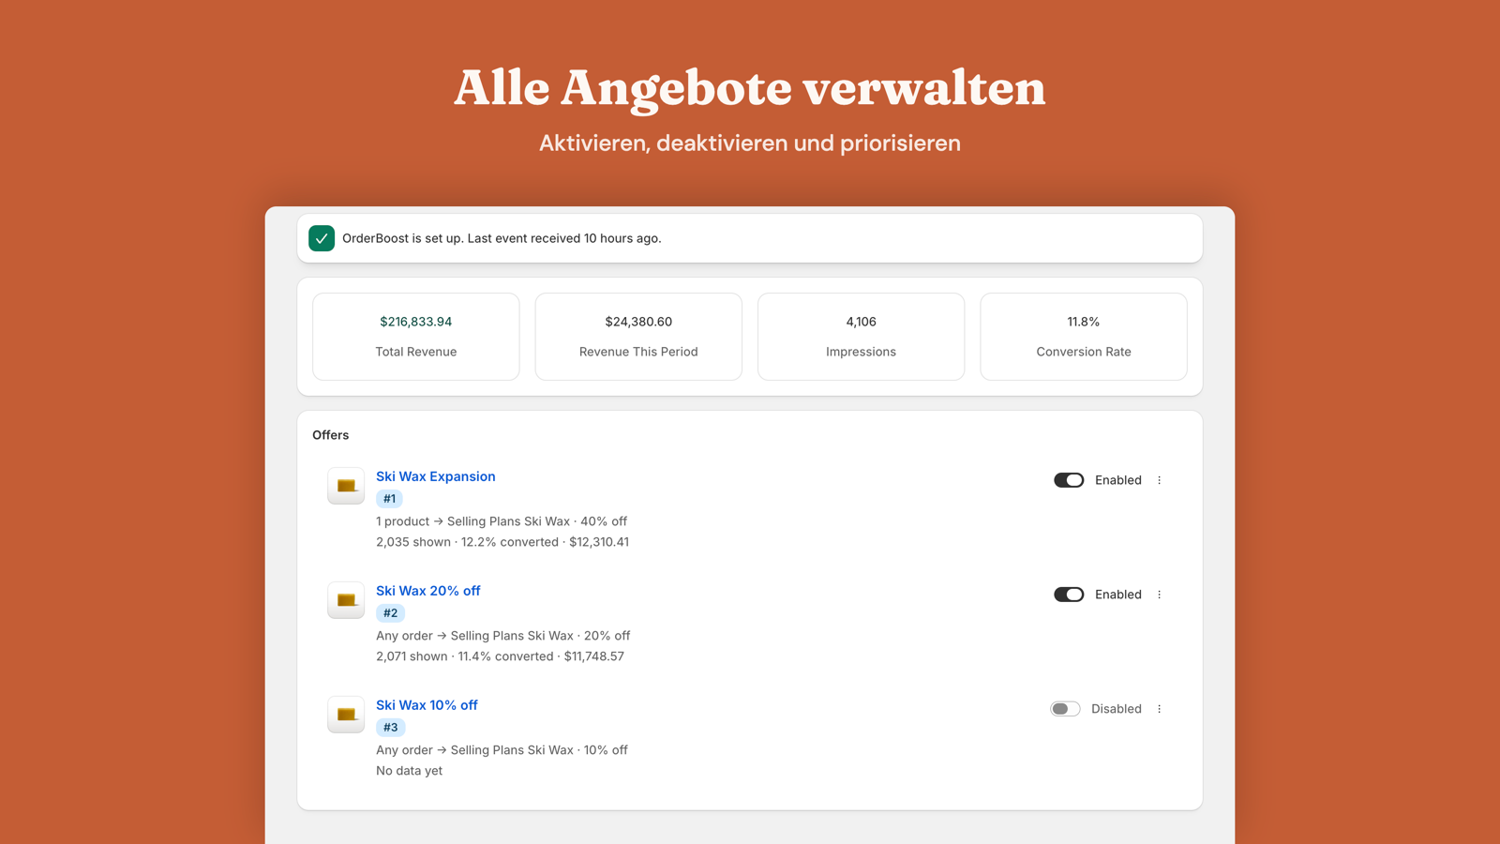Image resolution: width=1500 pixels, height=844 pixels.
Task: Click the Enabled label for Ski Wax 20% off
Action: click(1118, 595)
